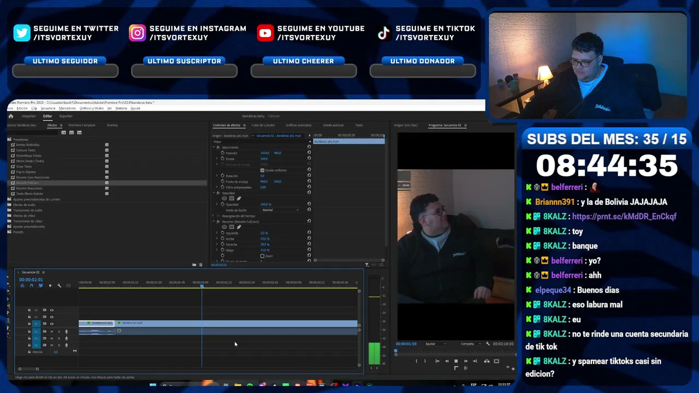The image size is (699, 393).
Task: Toggle Posición stopwatch animation
Action: point(222,153)
